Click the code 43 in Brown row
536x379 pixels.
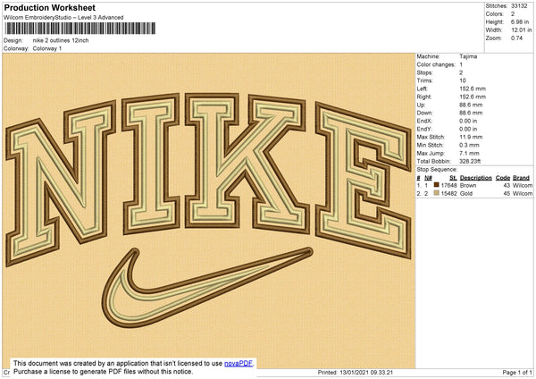tap(507, 185)
